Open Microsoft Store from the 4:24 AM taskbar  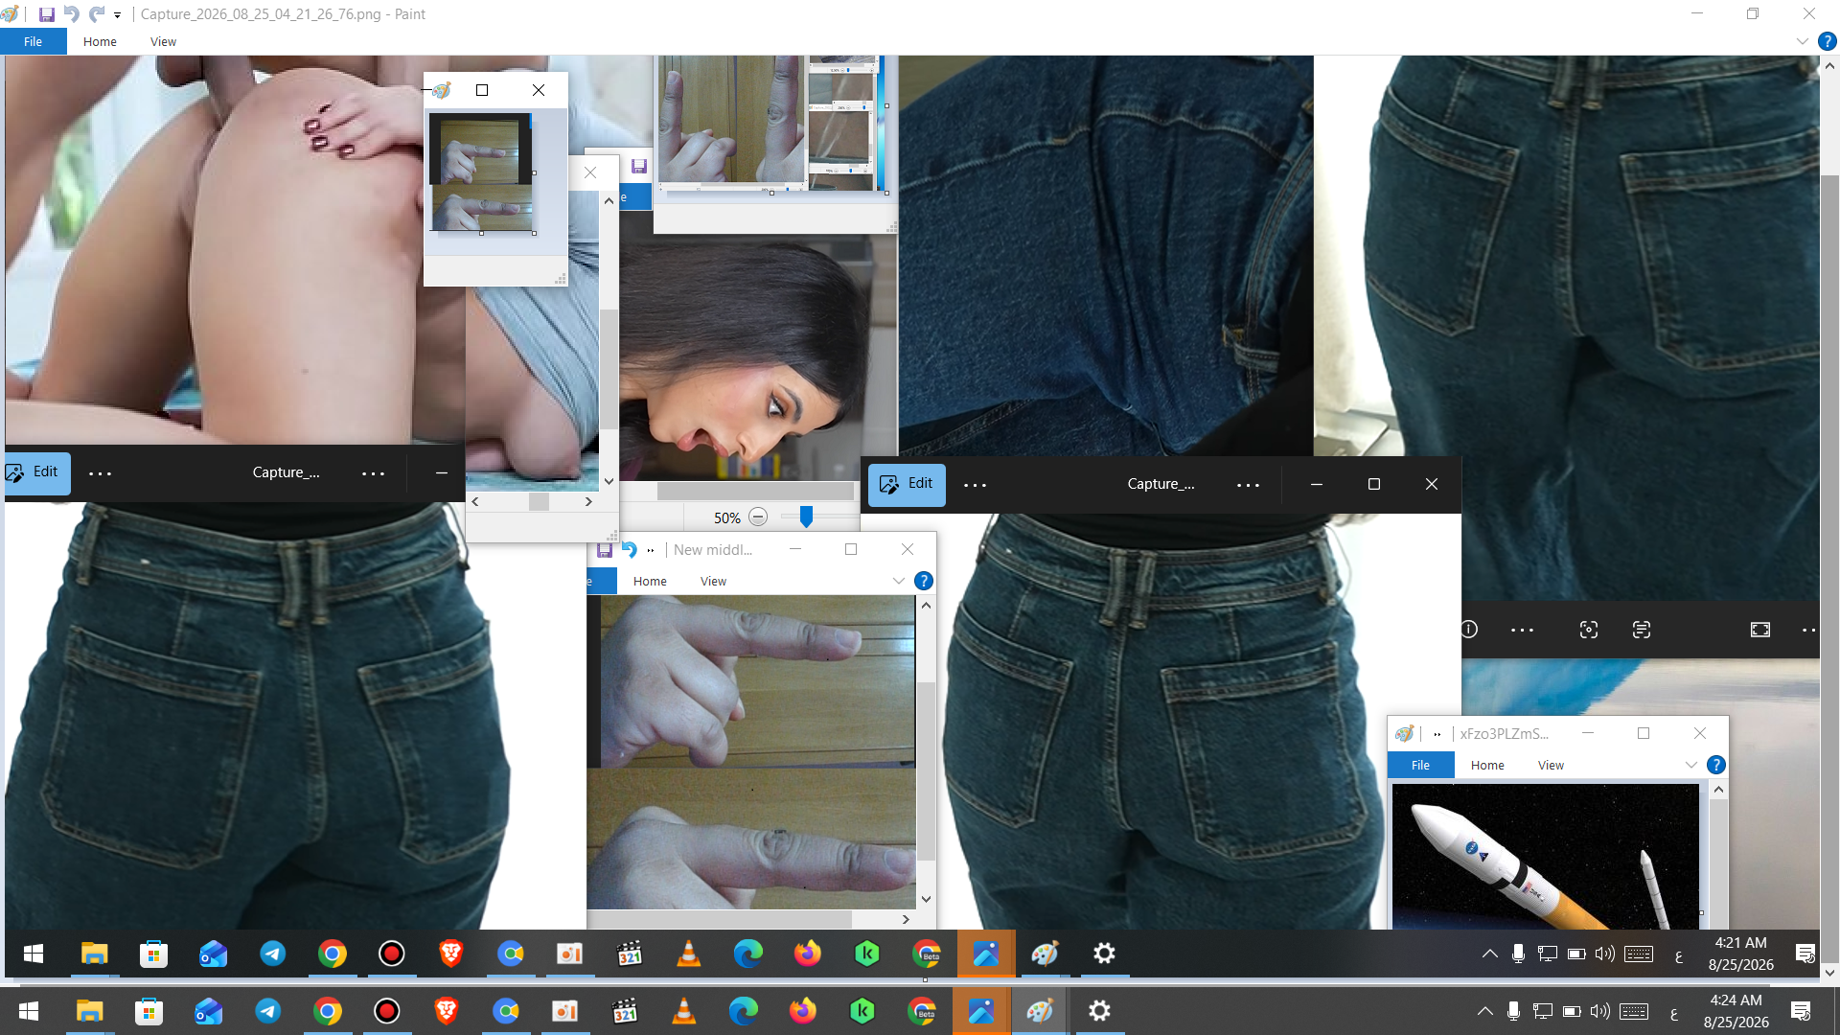[149, 1011]
